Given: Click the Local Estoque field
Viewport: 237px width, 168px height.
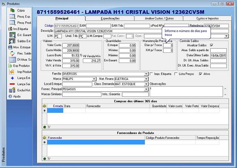Looking at the screenshot, I should pos(77,84).
